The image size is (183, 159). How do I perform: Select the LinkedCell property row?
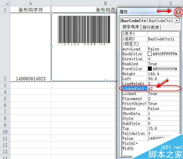tap(150, 88)
